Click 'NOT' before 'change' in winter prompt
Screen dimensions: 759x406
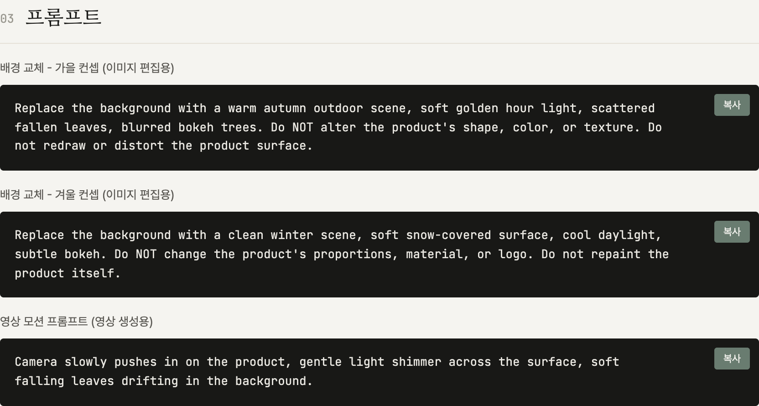click(x=146, y=254)
